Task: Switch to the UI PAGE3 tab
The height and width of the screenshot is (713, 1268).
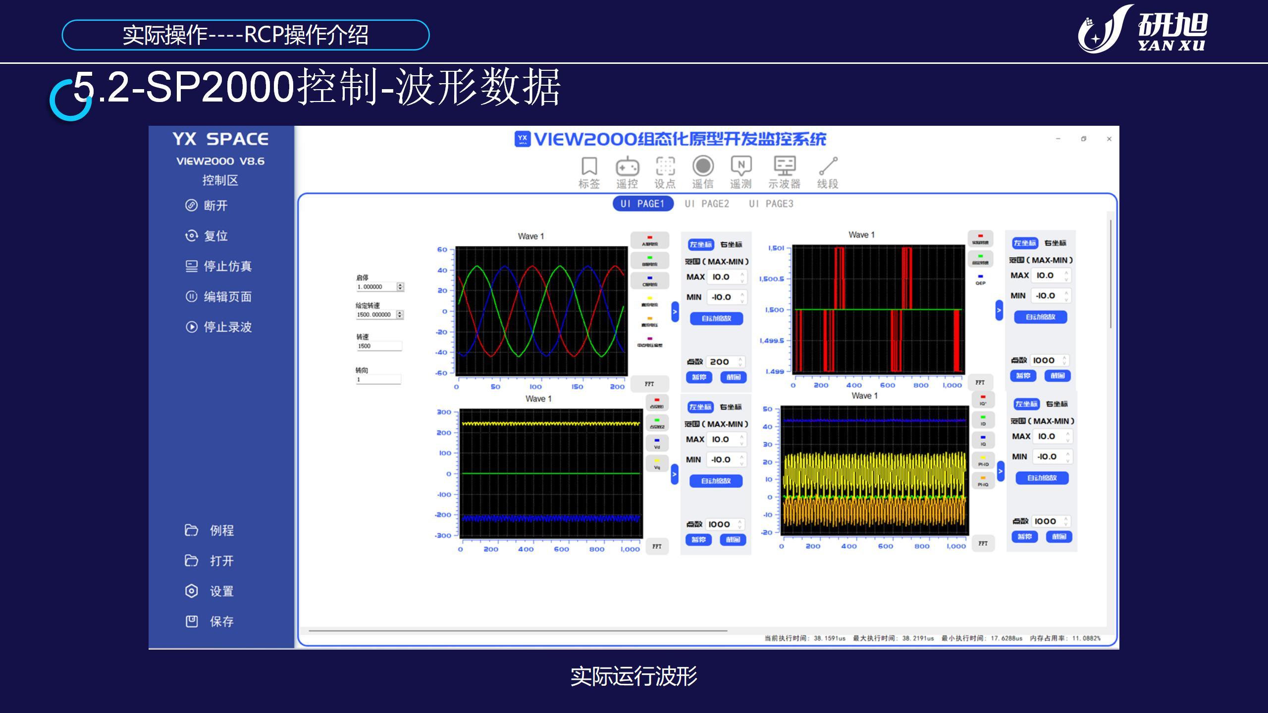Action: pos(771,204)
